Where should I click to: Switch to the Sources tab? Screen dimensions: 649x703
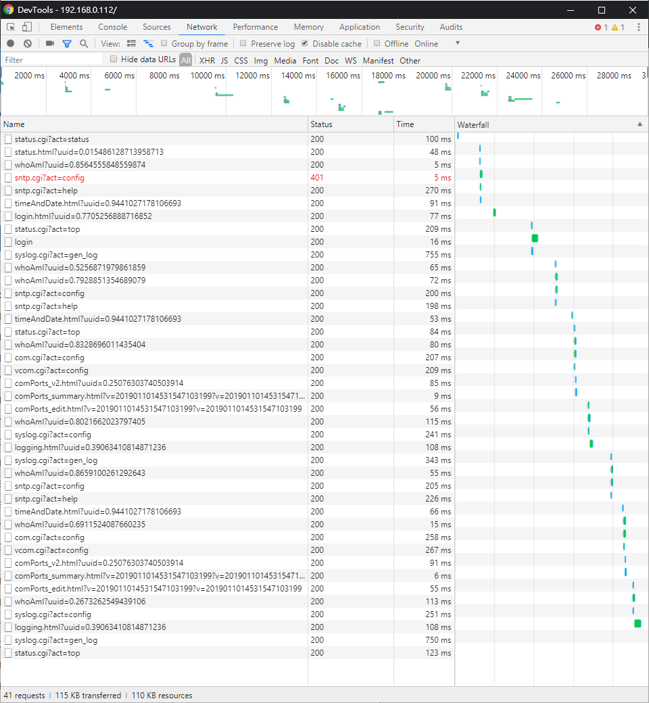pyautogui.click(x=157, y=27)
